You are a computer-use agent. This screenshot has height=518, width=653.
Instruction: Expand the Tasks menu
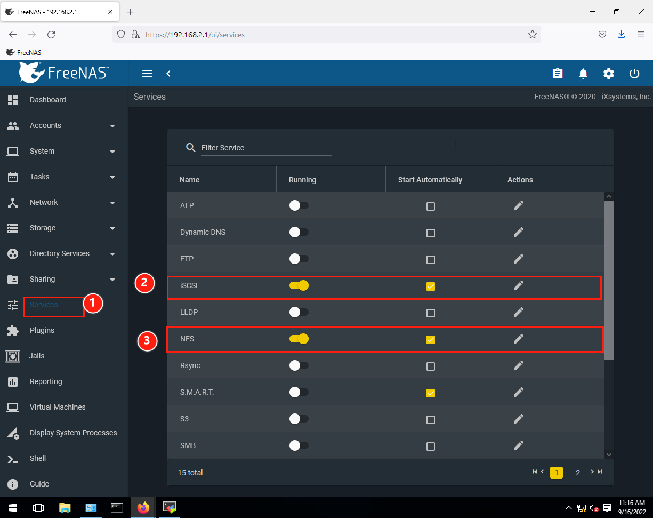coord(64,177)
